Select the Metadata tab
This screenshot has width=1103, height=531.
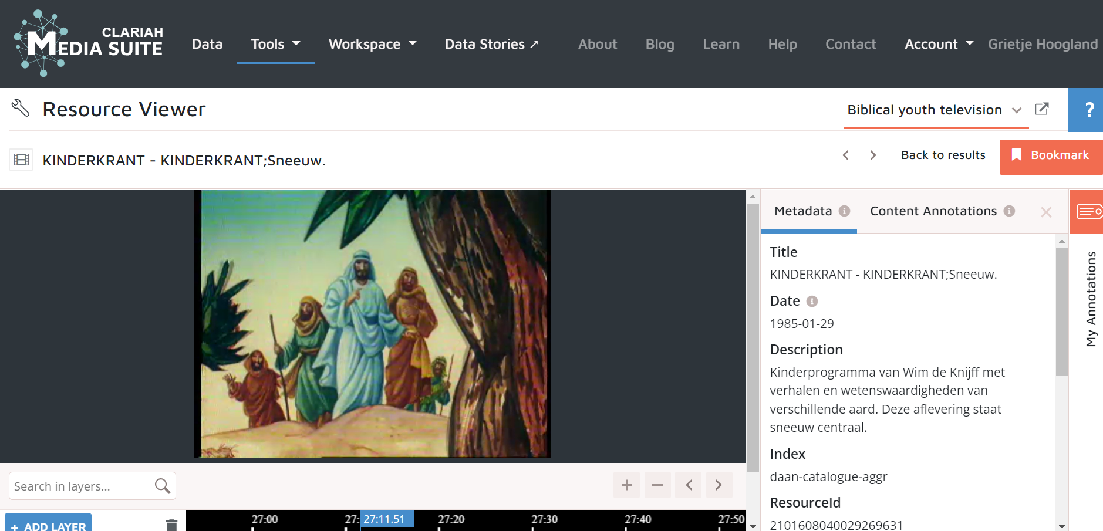pyautogui.click(x=803, y=211)
